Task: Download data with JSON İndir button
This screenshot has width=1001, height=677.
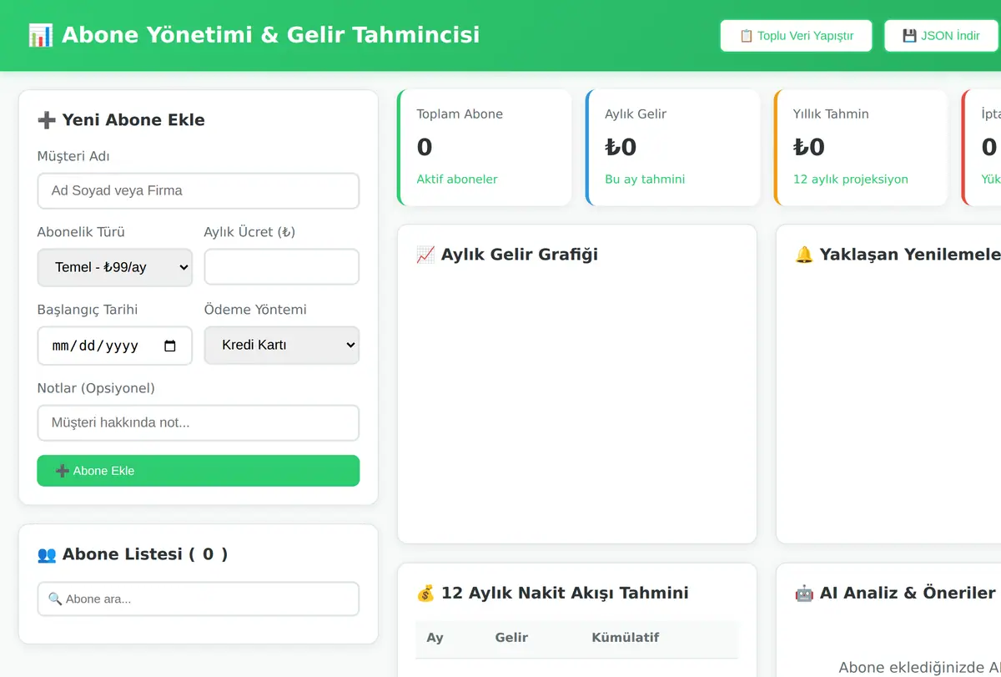Action: (941, 36)
